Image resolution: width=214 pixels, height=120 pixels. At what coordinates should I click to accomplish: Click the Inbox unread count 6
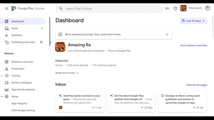tap(42, 28)
